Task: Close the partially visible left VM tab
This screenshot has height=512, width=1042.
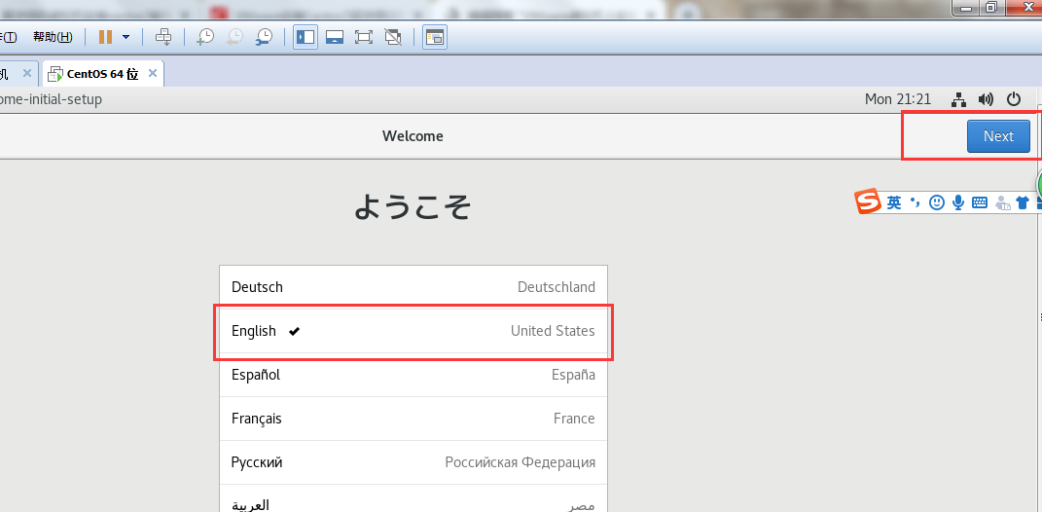Action: coord(26,73)
